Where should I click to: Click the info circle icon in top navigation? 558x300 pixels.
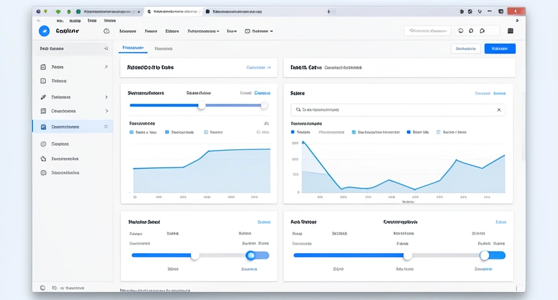(x=107, y=31)
